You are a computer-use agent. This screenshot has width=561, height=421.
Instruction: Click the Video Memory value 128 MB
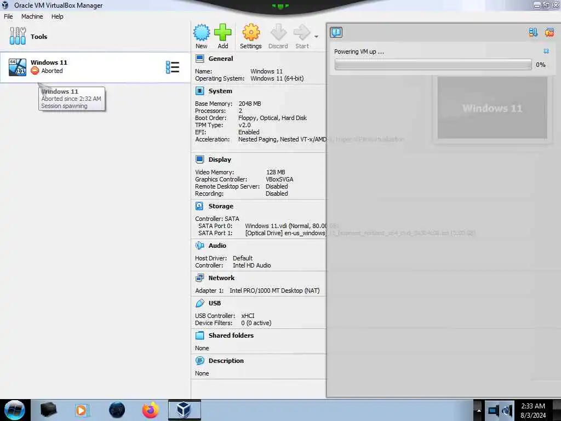tap(276, 172)
